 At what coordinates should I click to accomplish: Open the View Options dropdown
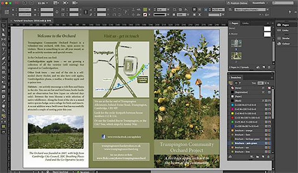56,3
